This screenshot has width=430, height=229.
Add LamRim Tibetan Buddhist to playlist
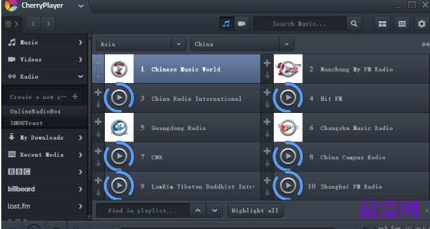coord(98,181)
